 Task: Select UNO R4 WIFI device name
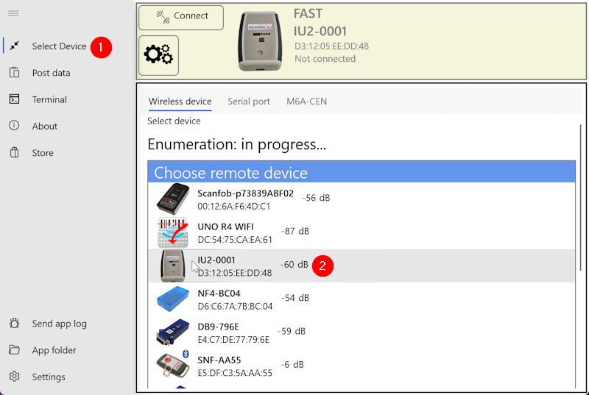pyautogui.click(x=225, y=227)
